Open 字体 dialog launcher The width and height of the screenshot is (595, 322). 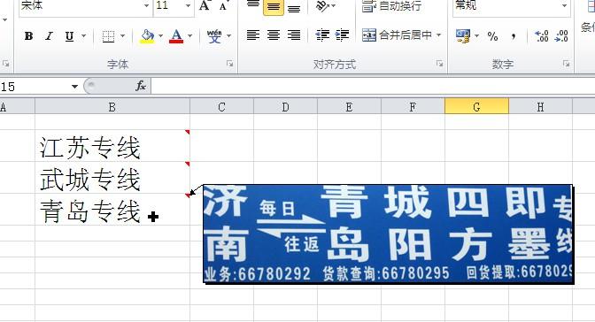pos(229,64)
